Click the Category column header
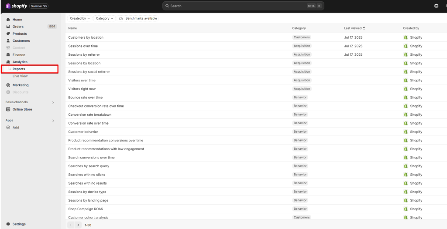Screen dimensions: 447x229 (299, 28)
